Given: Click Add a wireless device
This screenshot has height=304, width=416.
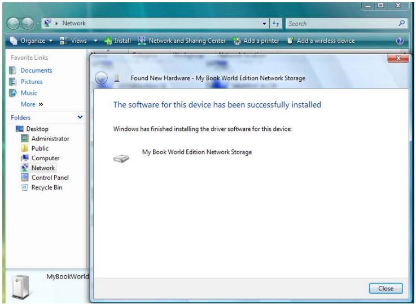Looking at the screenshot, I should click(x=321, y=41).
